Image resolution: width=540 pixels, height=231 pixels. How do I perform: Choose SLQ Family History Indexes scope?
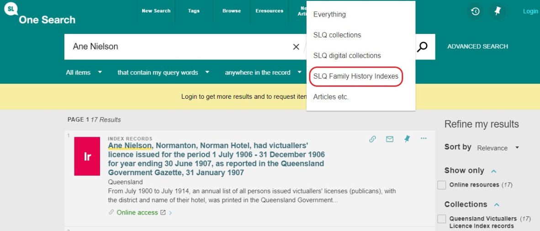coord(356,76)
